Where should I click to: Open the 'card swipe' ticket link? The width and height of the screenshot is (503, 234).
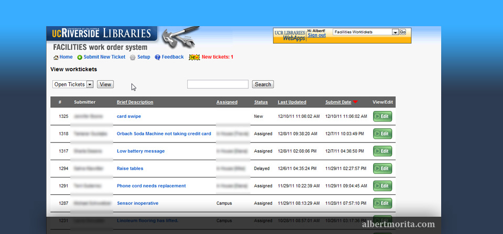128,116
